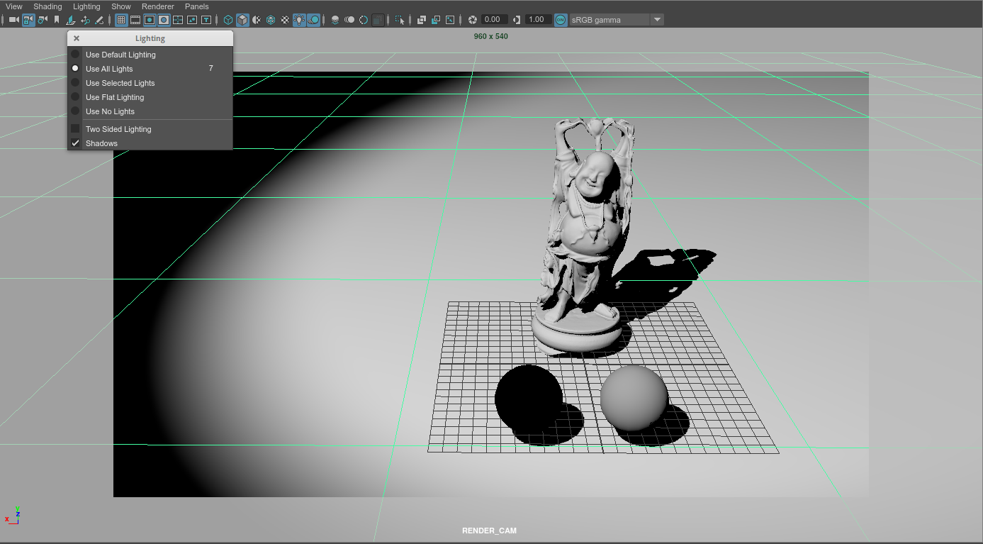This screenshot has height=544, width=983.
Task: Choose Use No Lights option
Action: 110,111
